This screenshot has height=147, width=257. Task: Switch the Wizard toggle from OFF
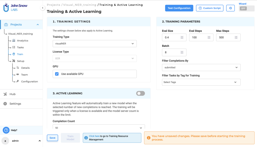coord(243,8)
